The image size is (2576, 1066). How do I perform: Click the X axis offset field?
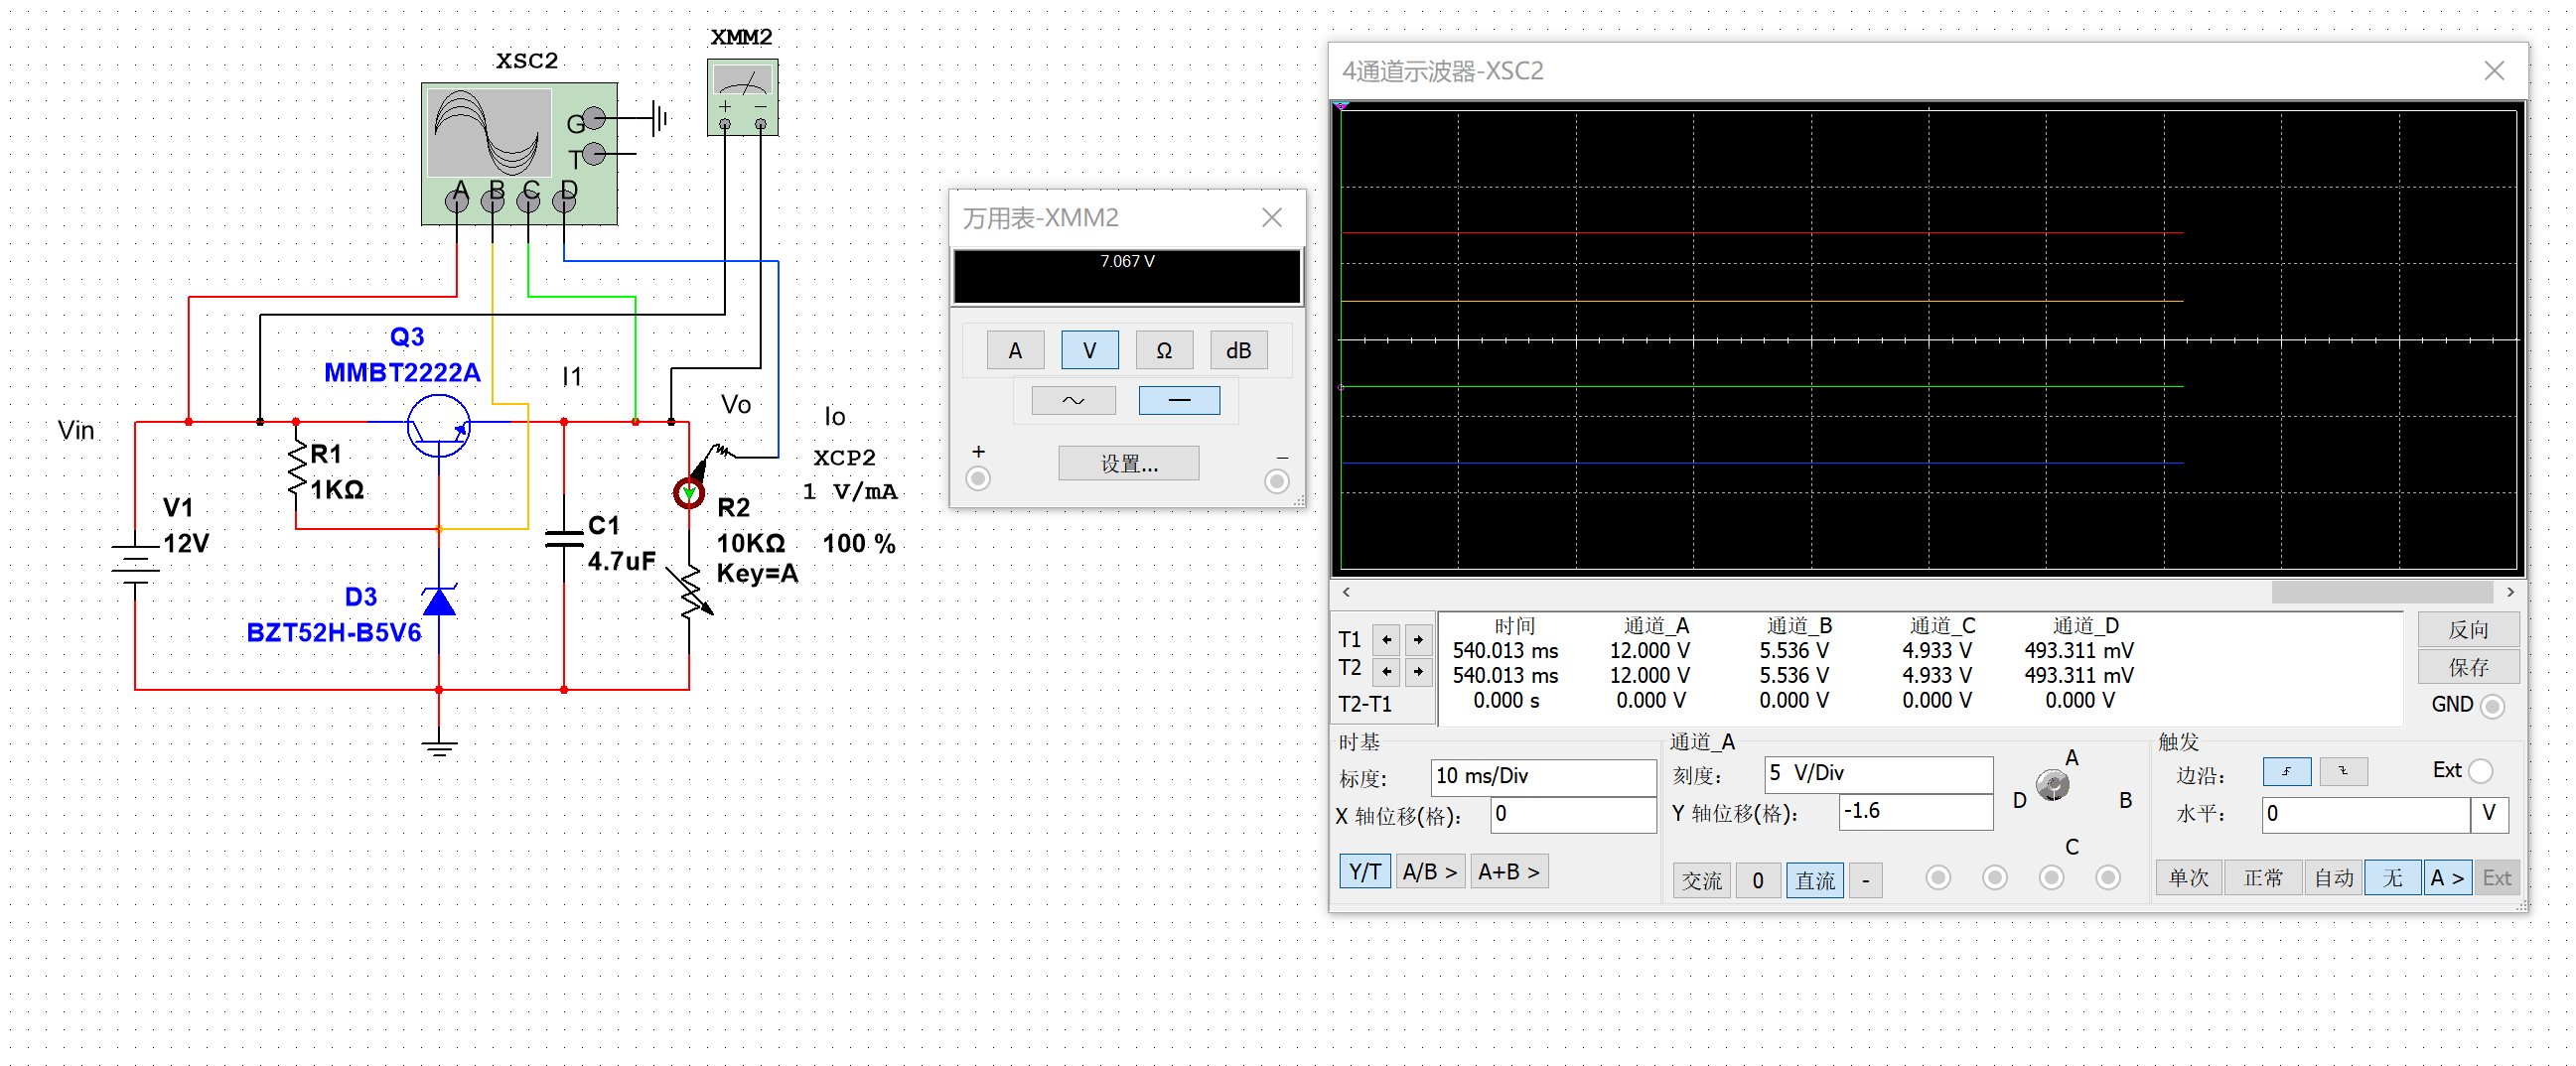pos(1573,814)
